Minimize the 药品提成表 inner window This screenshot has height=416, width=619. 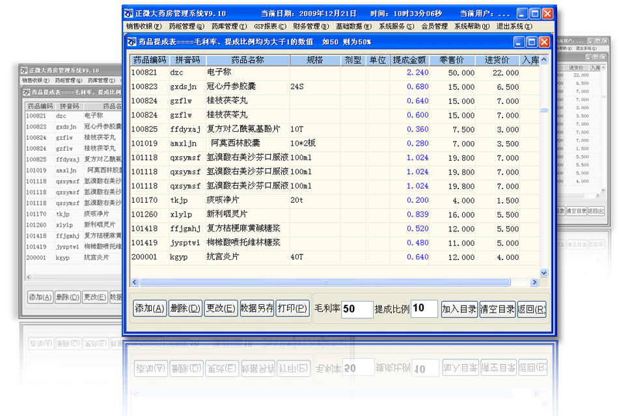pos(519,42)
